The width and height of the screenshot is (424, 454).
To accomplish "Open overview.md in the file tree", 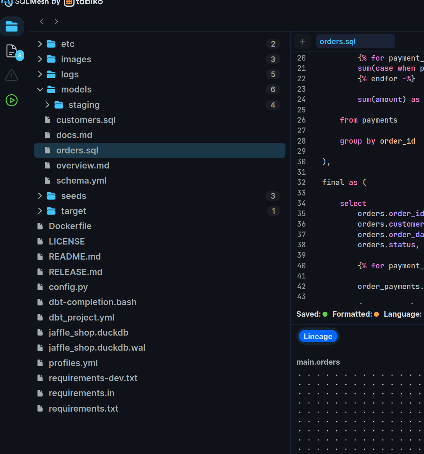I will tap(83, 165).
